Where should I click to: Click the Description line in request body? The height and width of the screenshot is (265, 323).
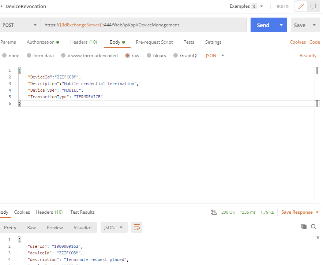point(83,84)
